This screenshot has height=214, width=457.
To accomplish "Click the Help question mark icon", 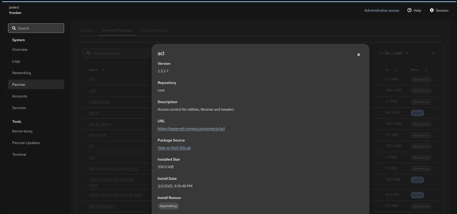I will [410, 10].
